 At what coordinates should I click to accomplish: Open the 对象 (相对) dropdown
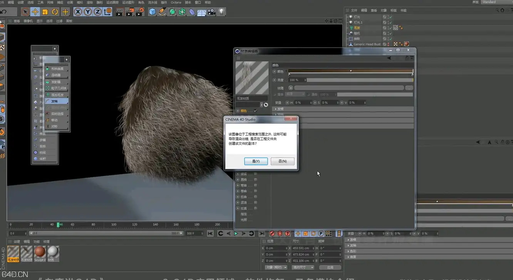276,267
